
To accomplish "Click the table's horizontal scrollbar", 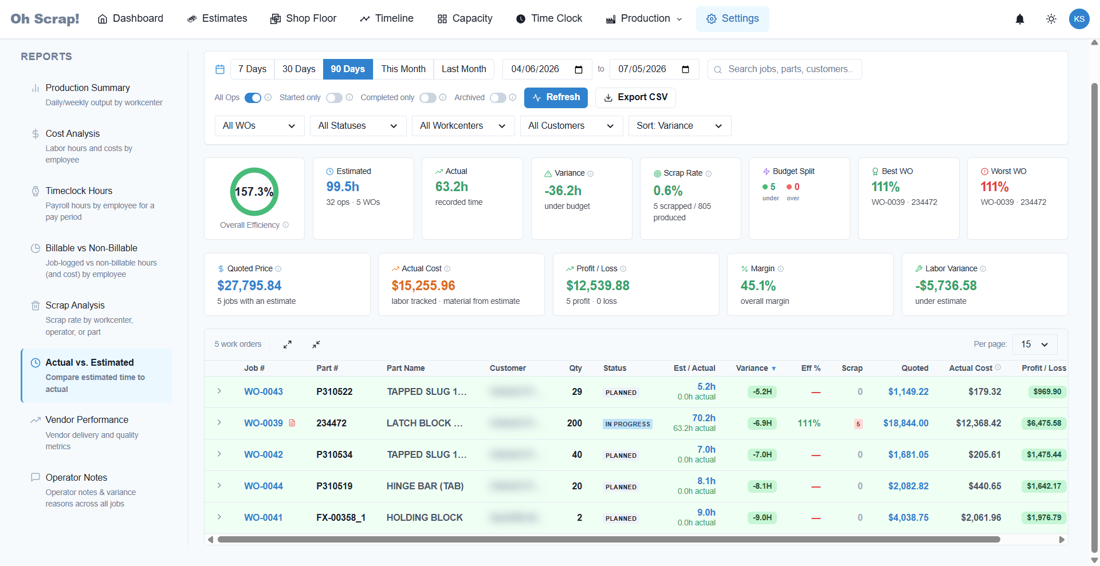I will [x=609, y=540].
